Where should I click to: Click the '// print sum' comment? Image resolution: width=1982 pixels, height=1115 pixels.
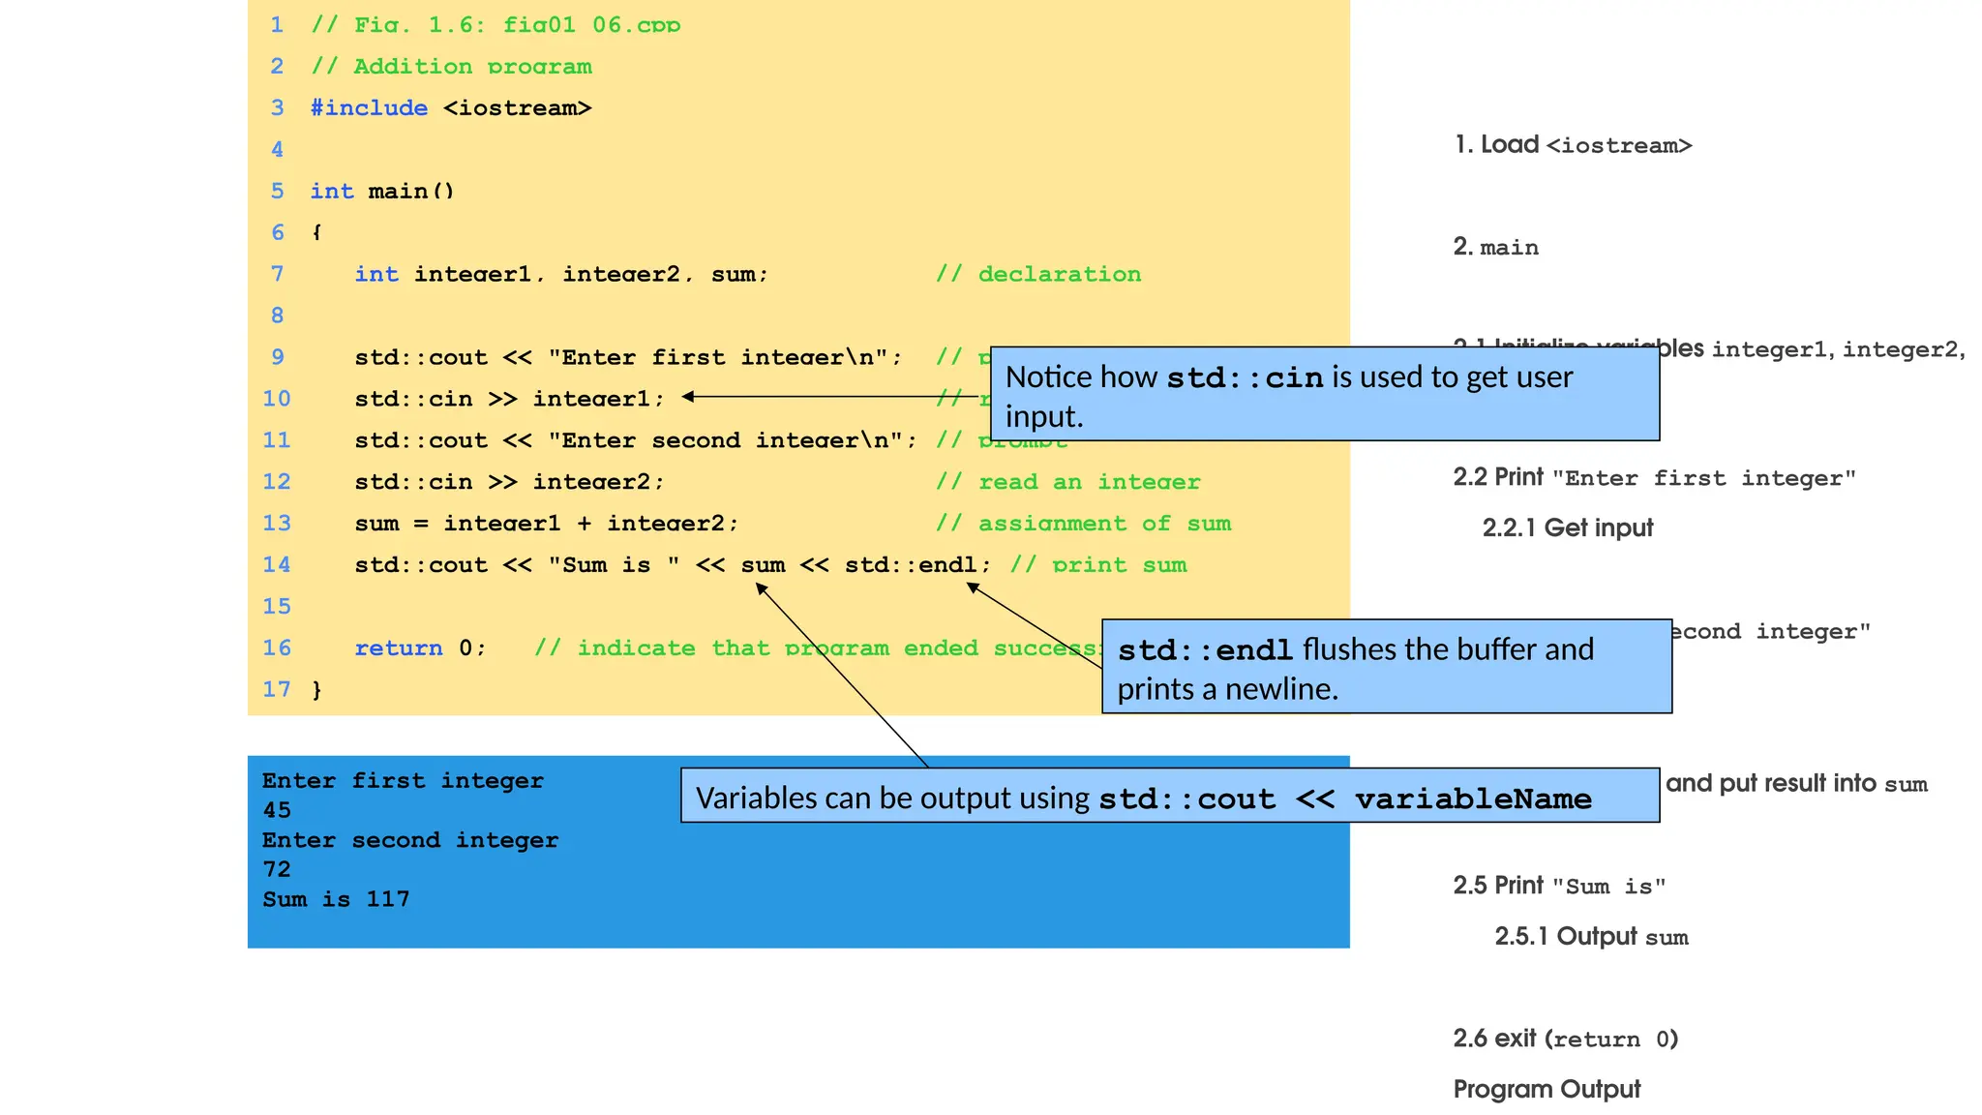1098,564
